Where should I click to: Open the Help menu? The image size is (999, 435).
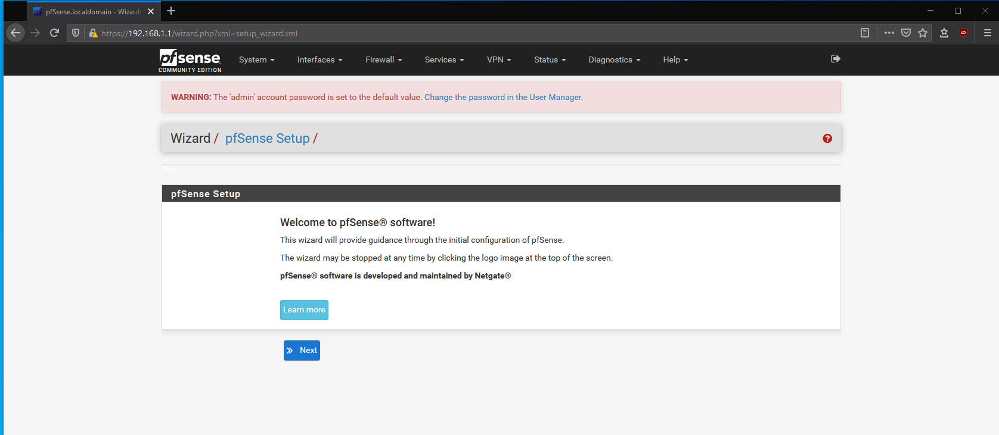tap(675, 60)
